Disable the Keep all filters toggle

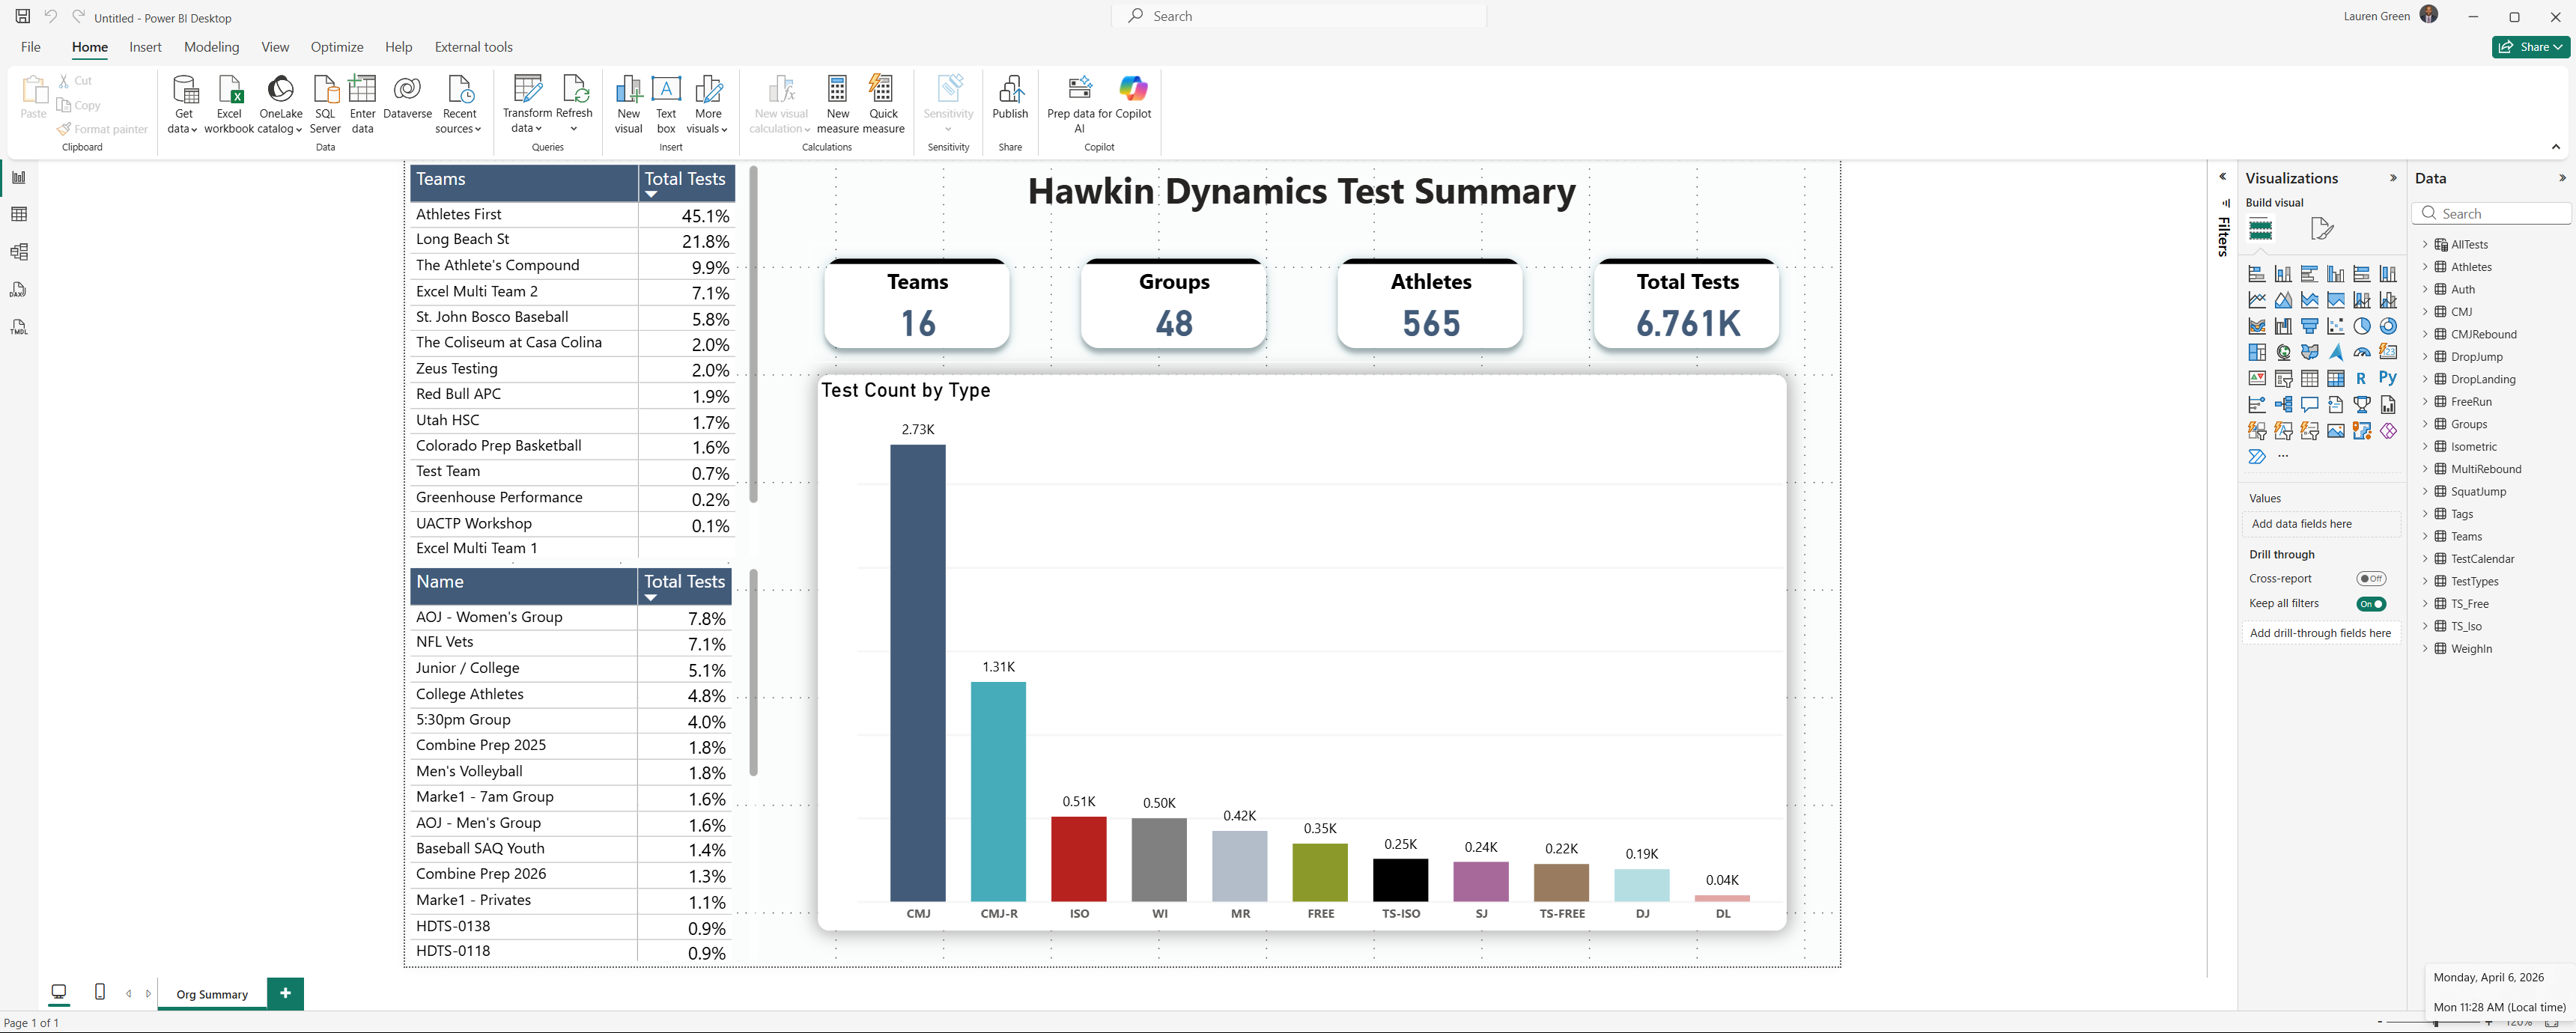point(2371,603)
